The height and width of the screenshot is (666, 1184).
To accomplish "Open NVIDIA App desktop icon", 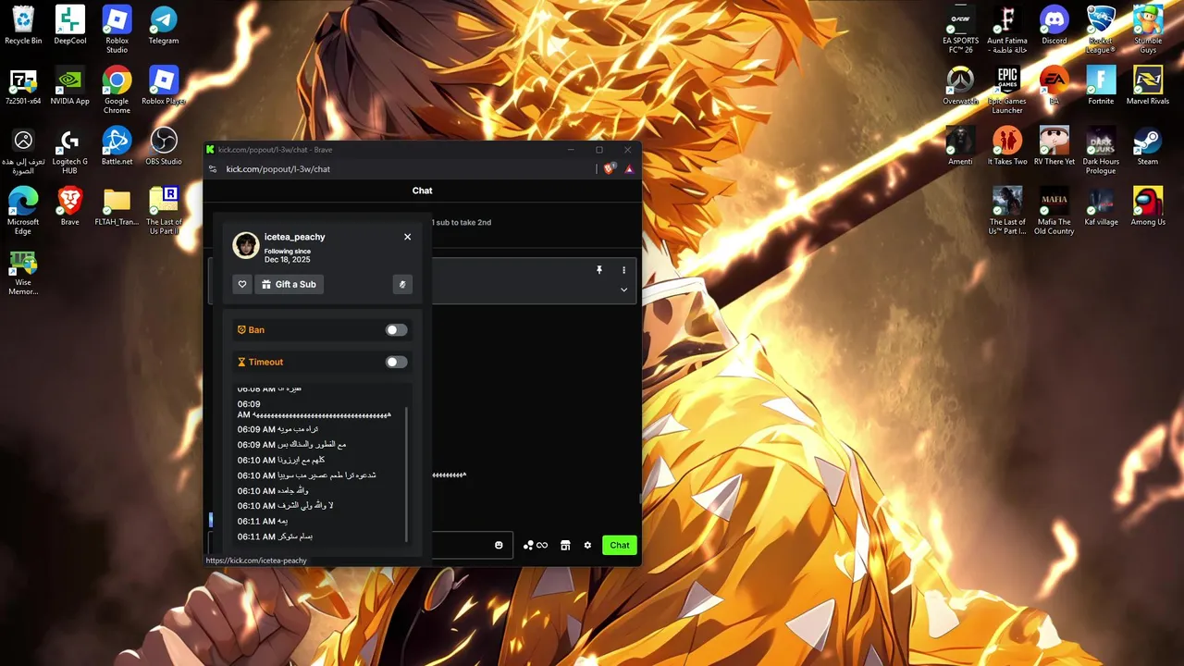I will (70, 86).
